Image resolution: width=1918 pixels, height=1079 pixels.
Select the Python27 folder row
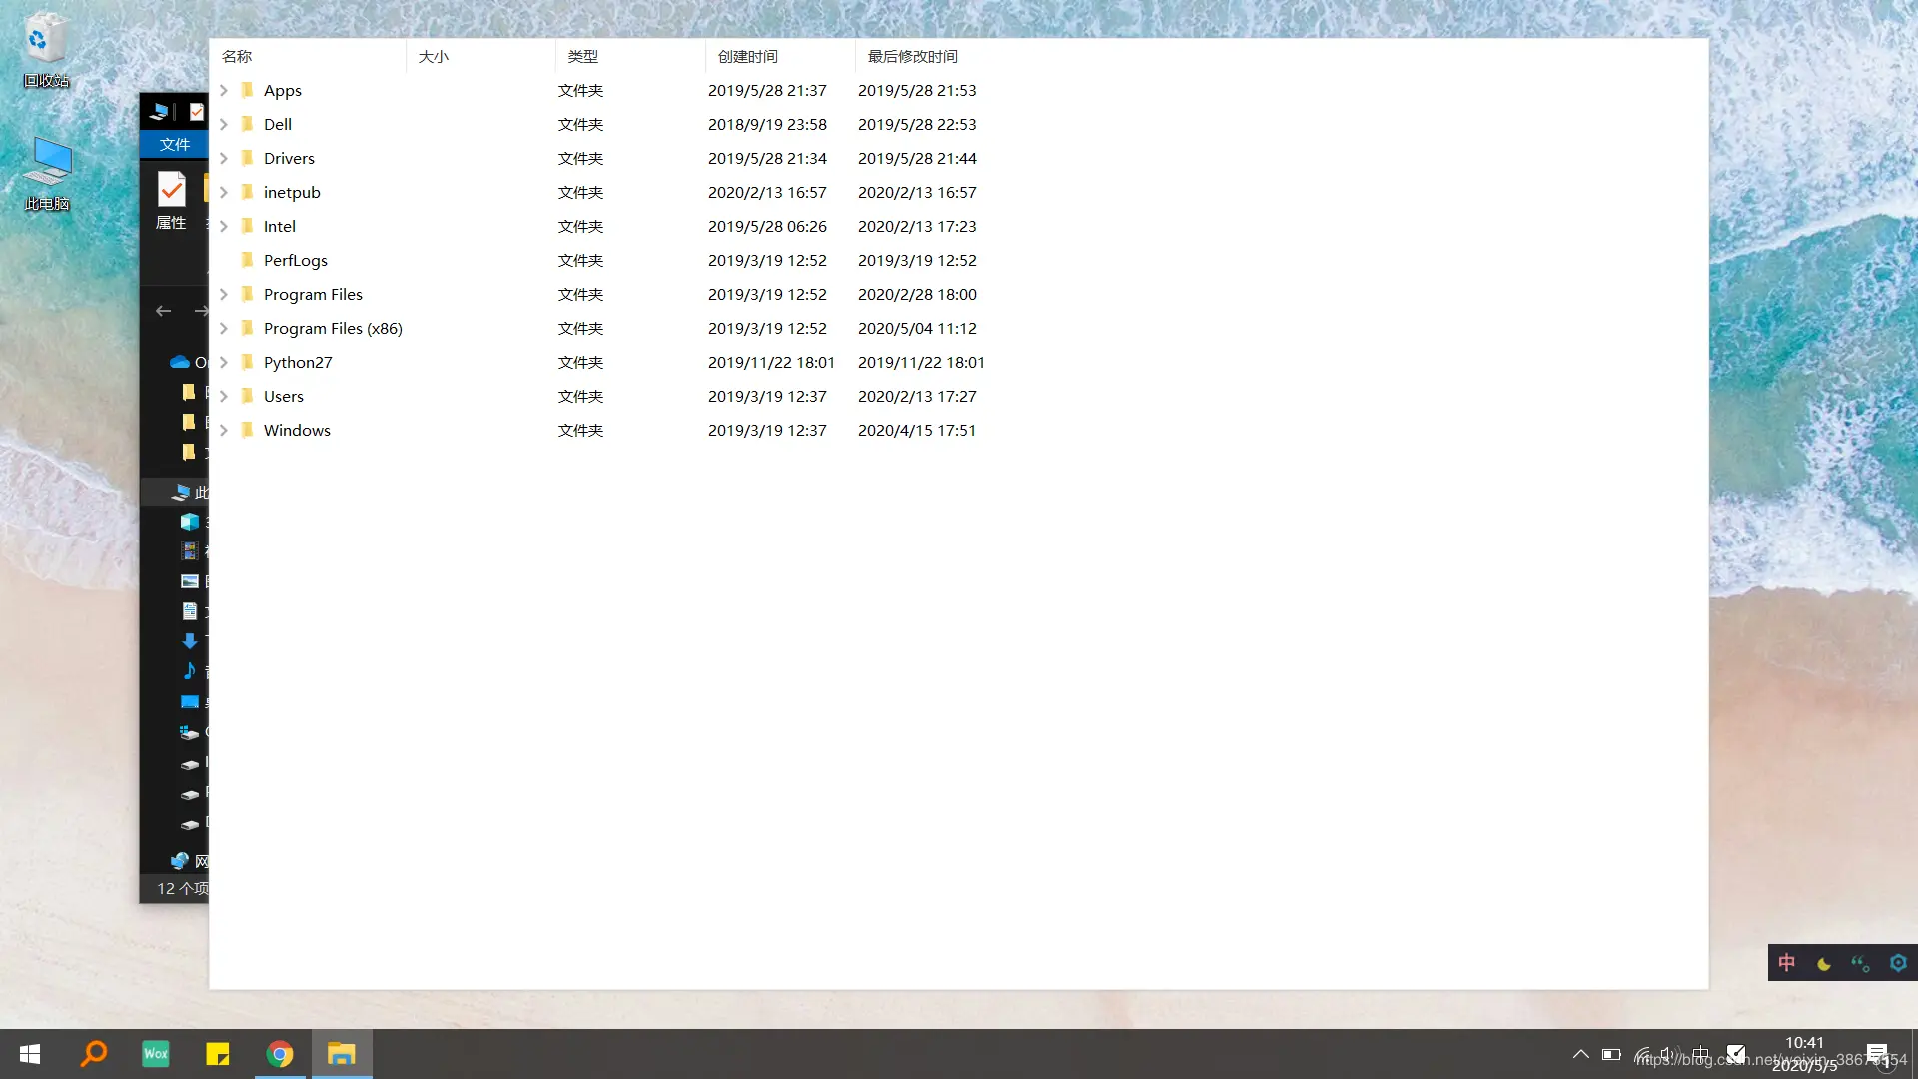(298, 362)
